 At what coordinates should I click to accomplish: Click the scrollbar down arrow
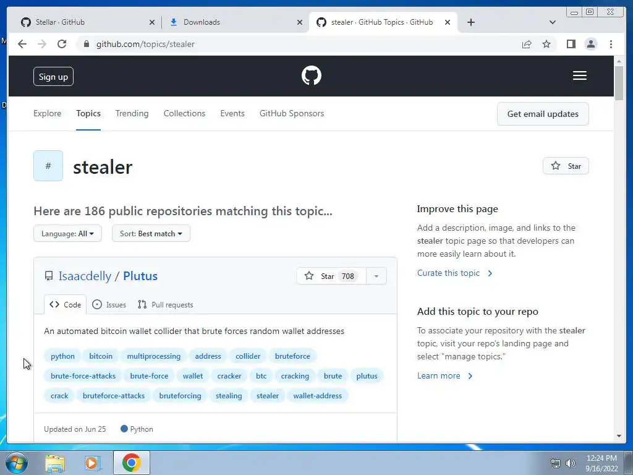click(619, 436)
